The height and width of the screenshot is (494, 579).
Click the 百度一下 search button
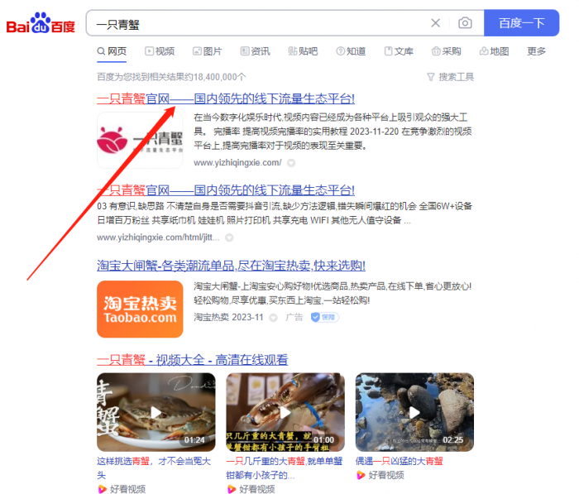click(x=521, y=23)
